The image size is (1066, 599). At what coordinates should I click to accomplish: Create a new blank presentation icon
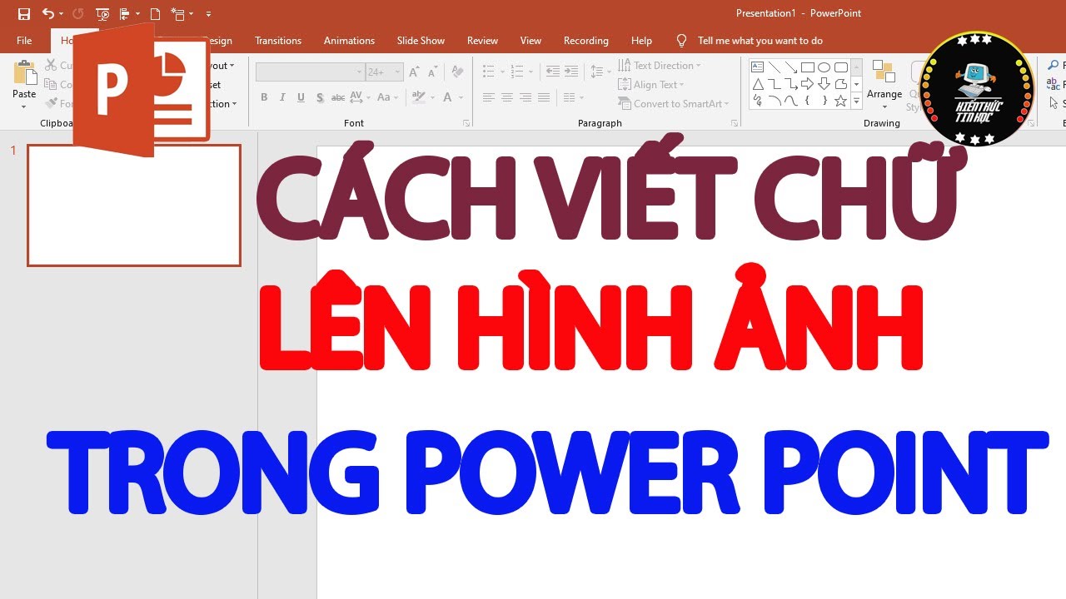[155, 14]
